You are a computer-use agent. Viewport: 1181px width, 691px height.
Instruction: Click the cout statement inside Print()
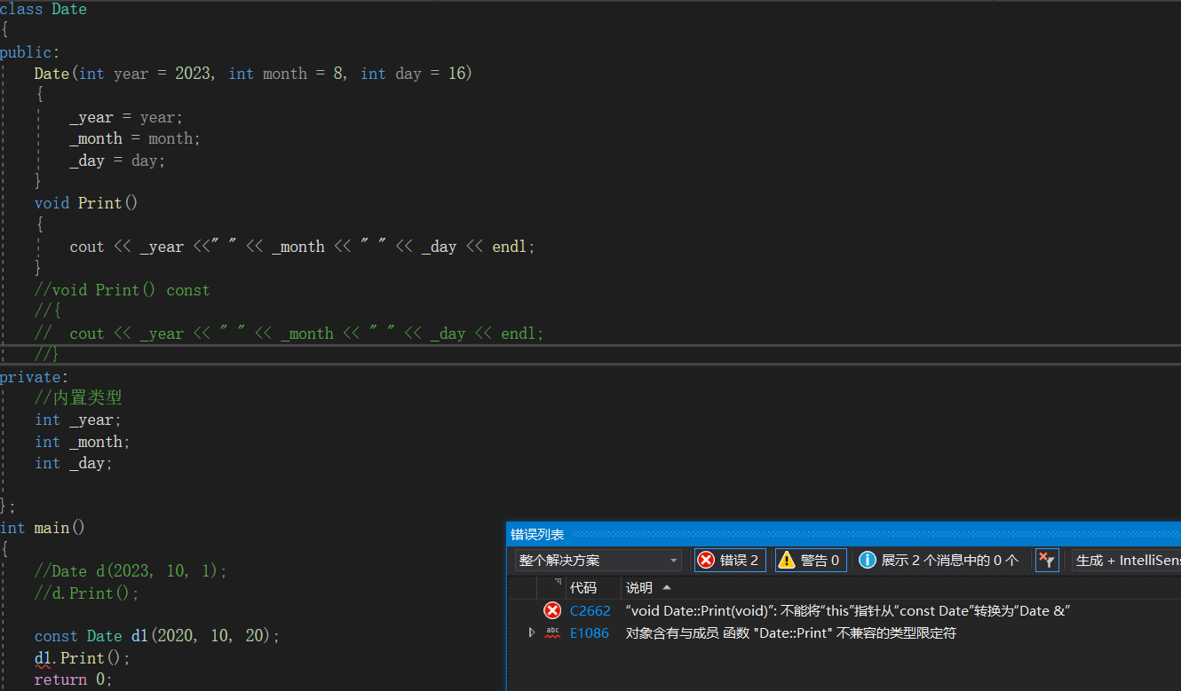pyautogui.click(x=303, y=247)
